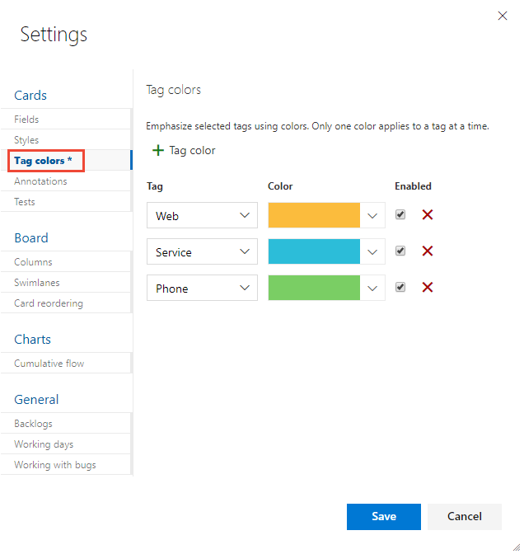Open Card reordering settings
Image resolution: width=524 pixels, height=554 pixels.
coord(66,303)
